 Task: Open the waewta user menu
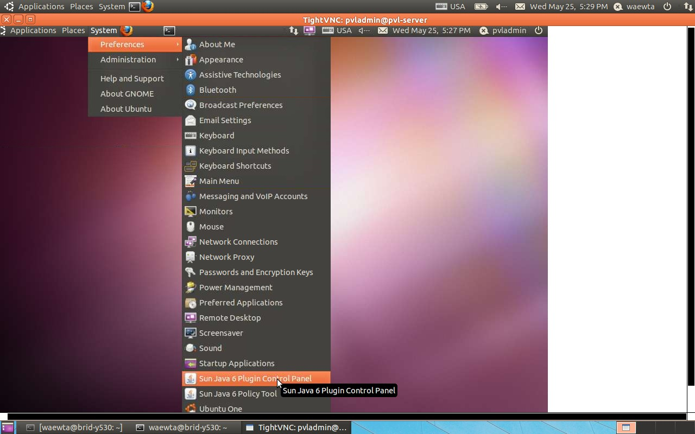pyautogui.click(x=634, y=7)
